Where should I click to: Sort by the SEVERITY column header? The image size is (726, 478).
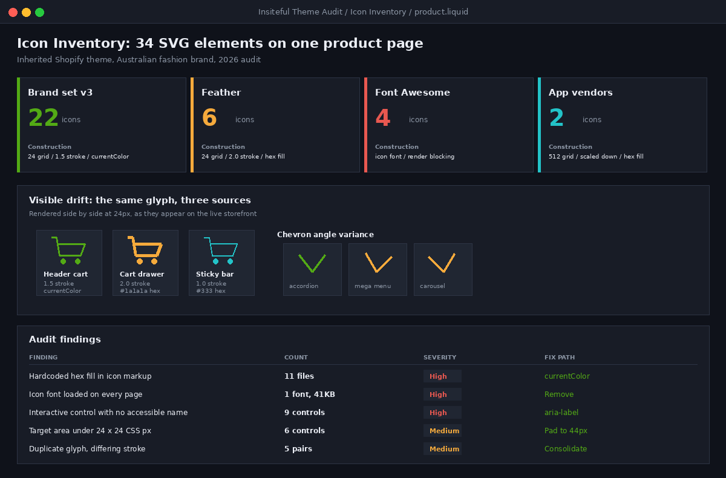click(440, 358)
